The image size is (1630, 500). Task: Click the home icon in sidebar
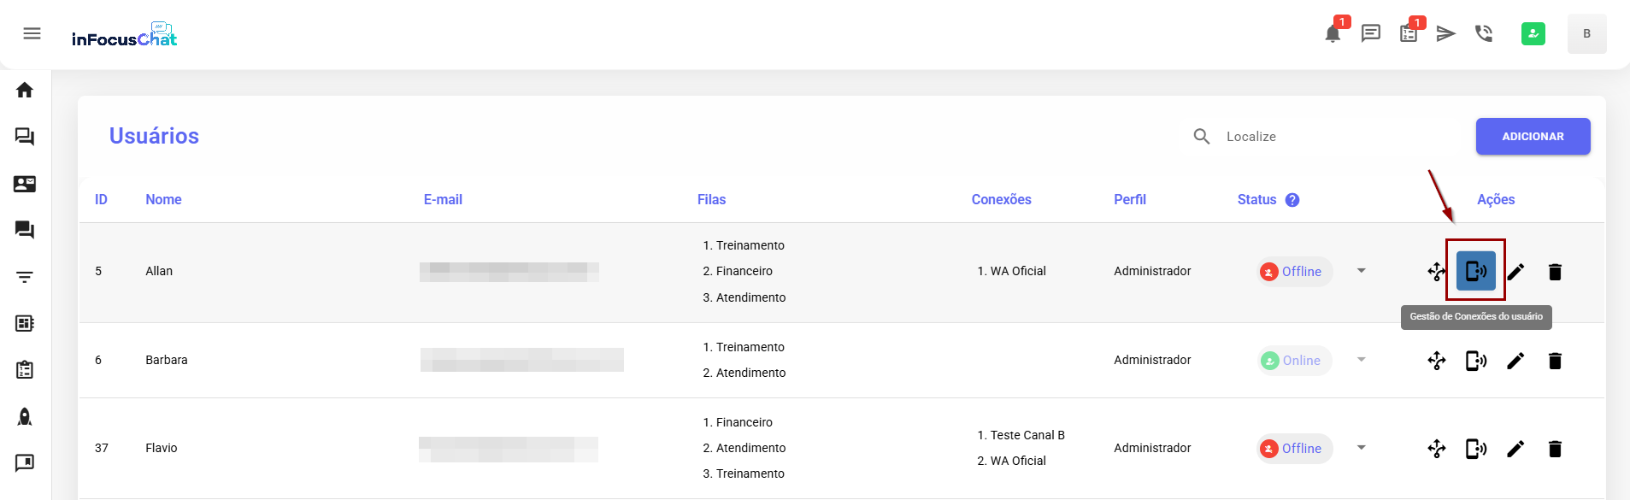(25, 90)
